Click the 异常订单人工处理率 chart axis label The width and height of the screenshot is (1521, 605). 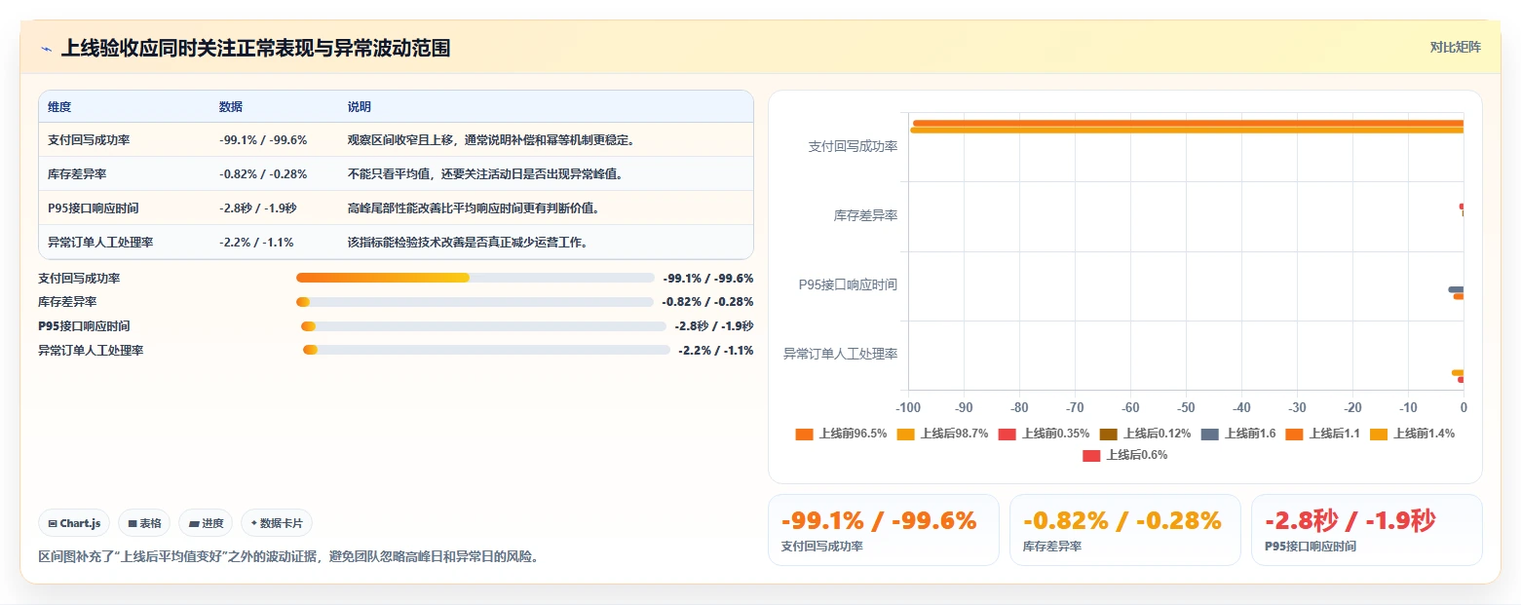[x=841, y=354]
